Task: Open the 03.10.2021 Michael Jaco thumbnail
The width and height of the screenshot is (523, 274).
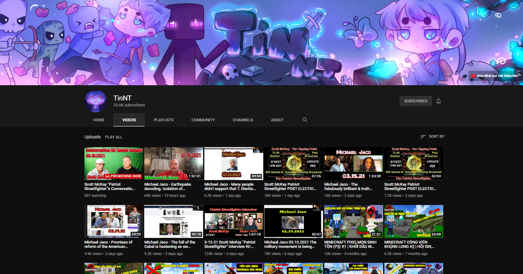Action: [x=293, y=221]
